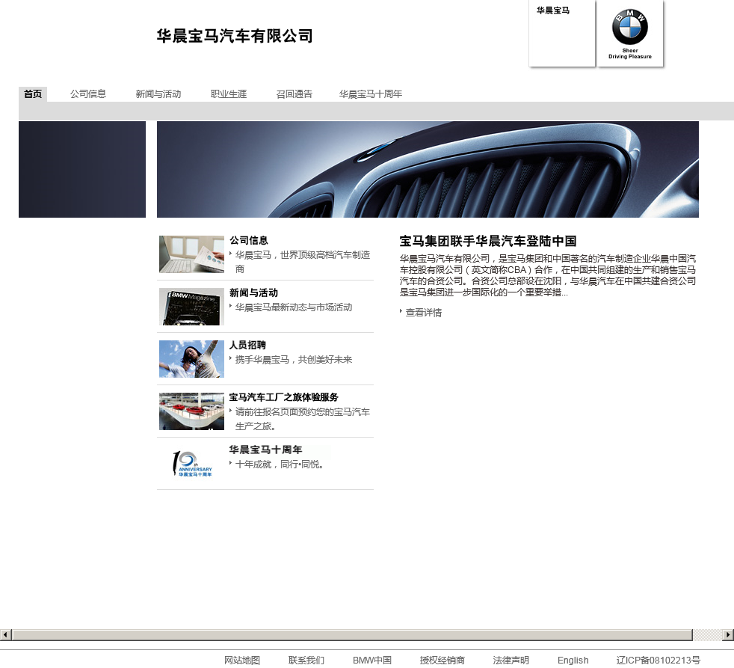Click the BMW roundel logo
The width and height of the screenshot is (734, 668).
click(x=629, y=28)
